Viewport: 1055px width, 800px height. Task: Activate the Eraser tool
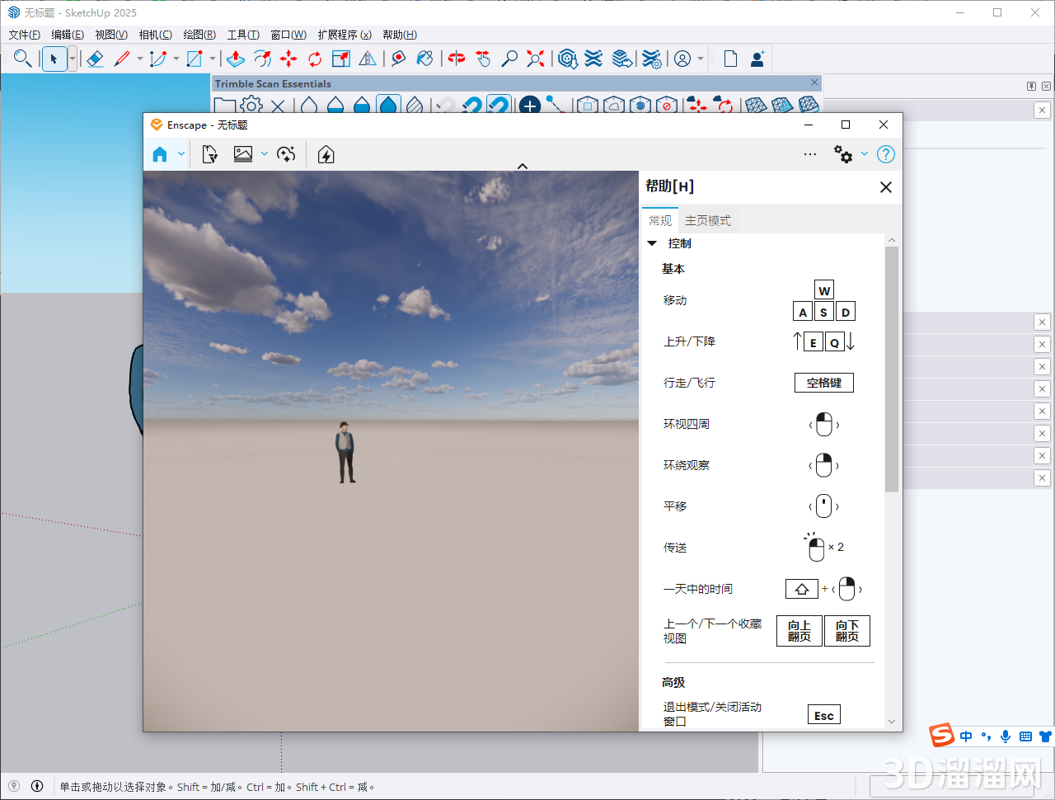click(x=94, y=59)
